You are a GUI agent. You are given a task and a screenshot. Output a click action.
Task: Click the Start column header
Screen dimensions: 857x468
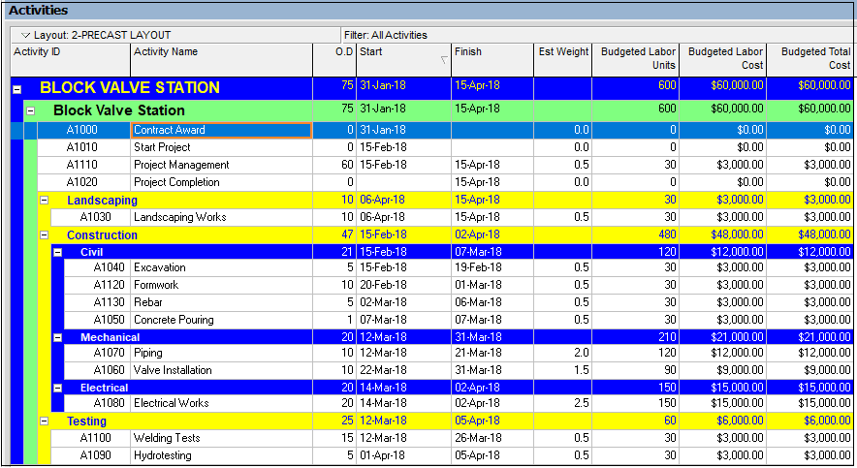tap(404, 59)
